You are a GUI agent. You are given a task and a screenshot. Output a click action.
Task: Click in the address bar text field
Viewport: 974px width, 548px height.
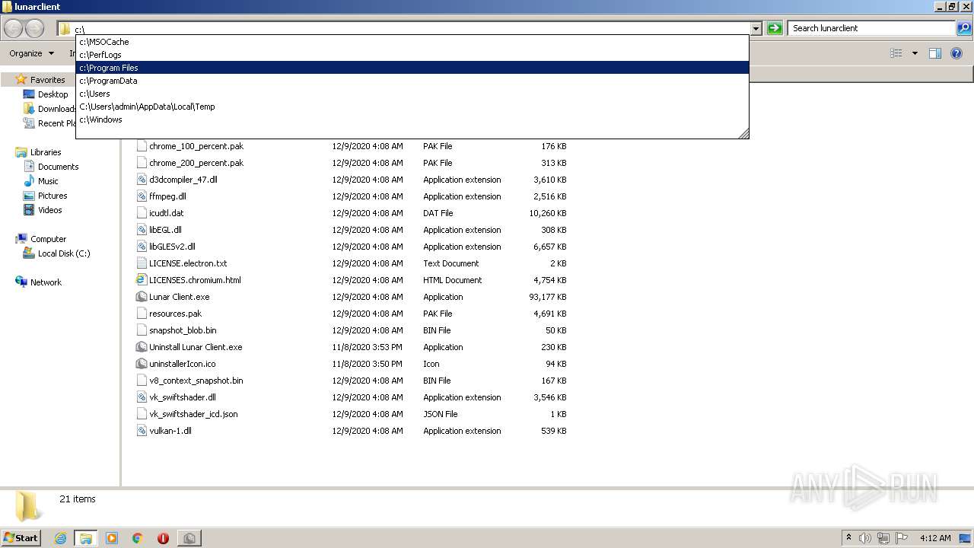411,29
